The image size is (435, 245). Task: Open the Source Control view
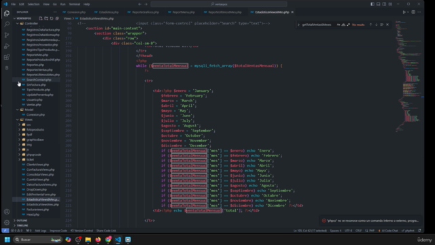[x=7, y=35]
